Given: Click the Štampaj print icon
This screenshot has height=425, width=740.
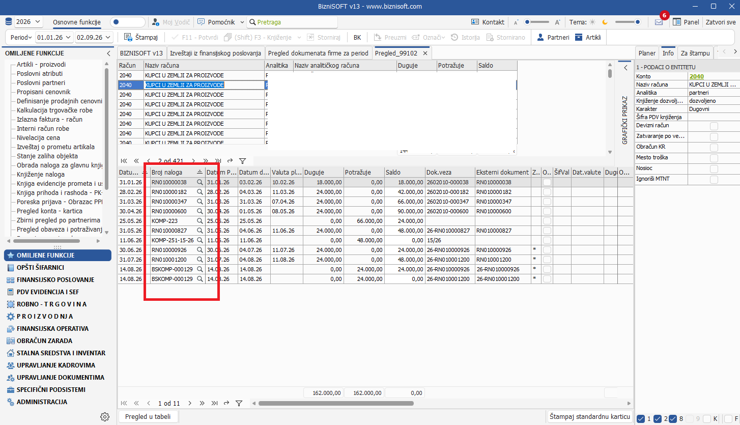Looking at the screenshot, I should point(128,37).
